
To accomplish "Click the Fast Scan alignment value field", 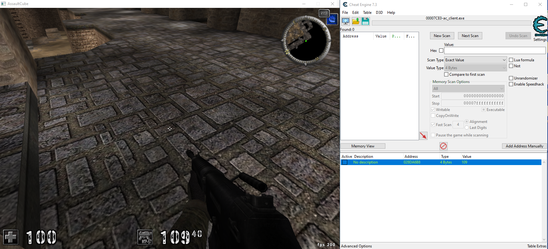I will pyautogui.click(x=458, y=125).
